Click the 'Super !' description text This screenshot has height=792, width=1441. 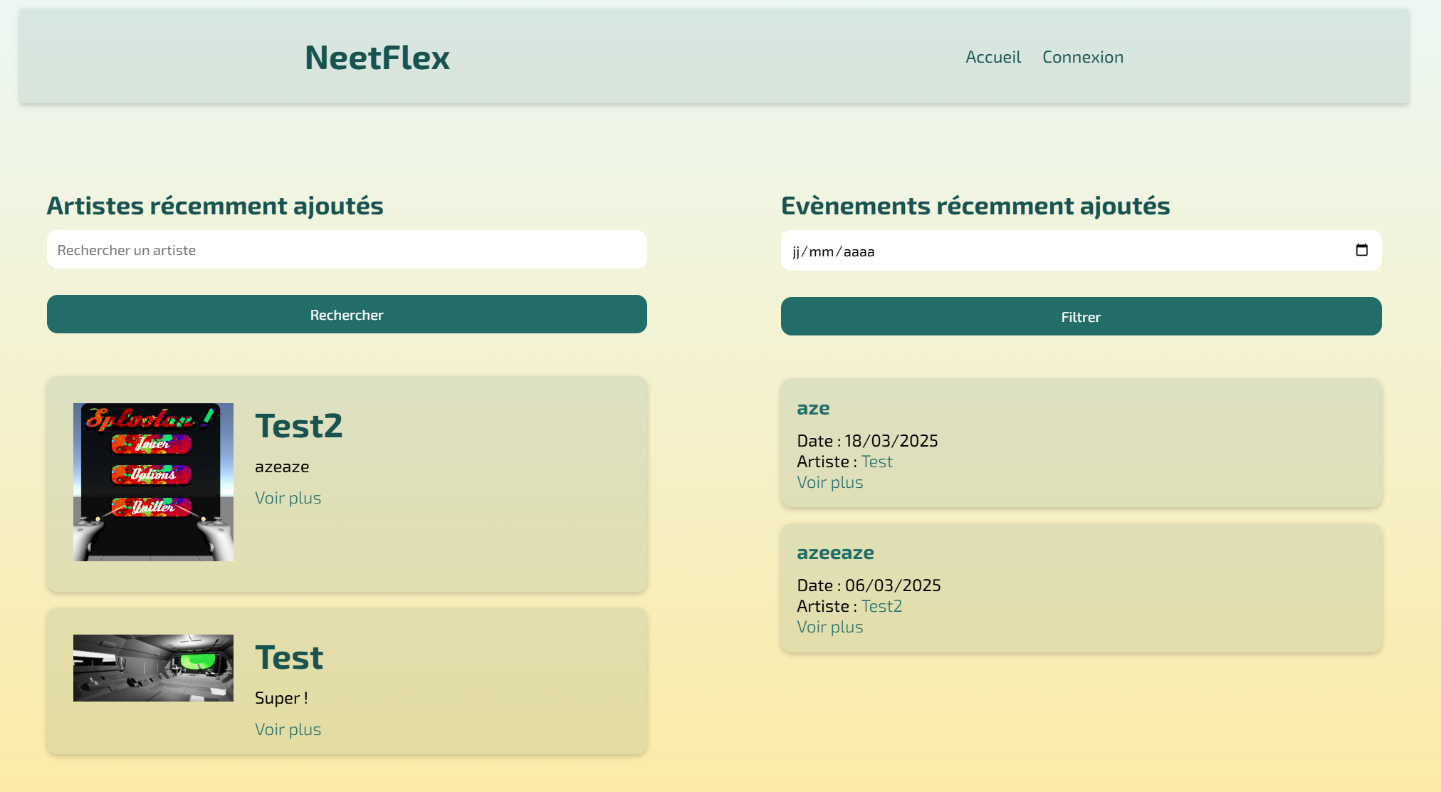pyautogui.click(x=281, y=698)
